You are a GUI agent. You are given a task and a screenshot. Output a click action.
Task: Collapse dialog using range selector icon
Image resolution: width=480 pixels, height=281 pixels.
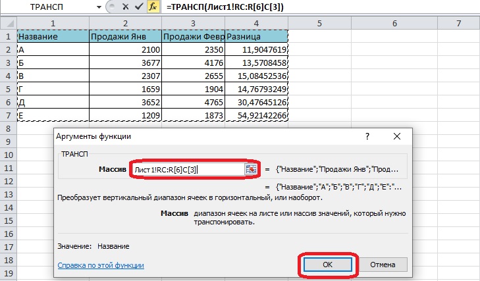click(x=251, y=169)
